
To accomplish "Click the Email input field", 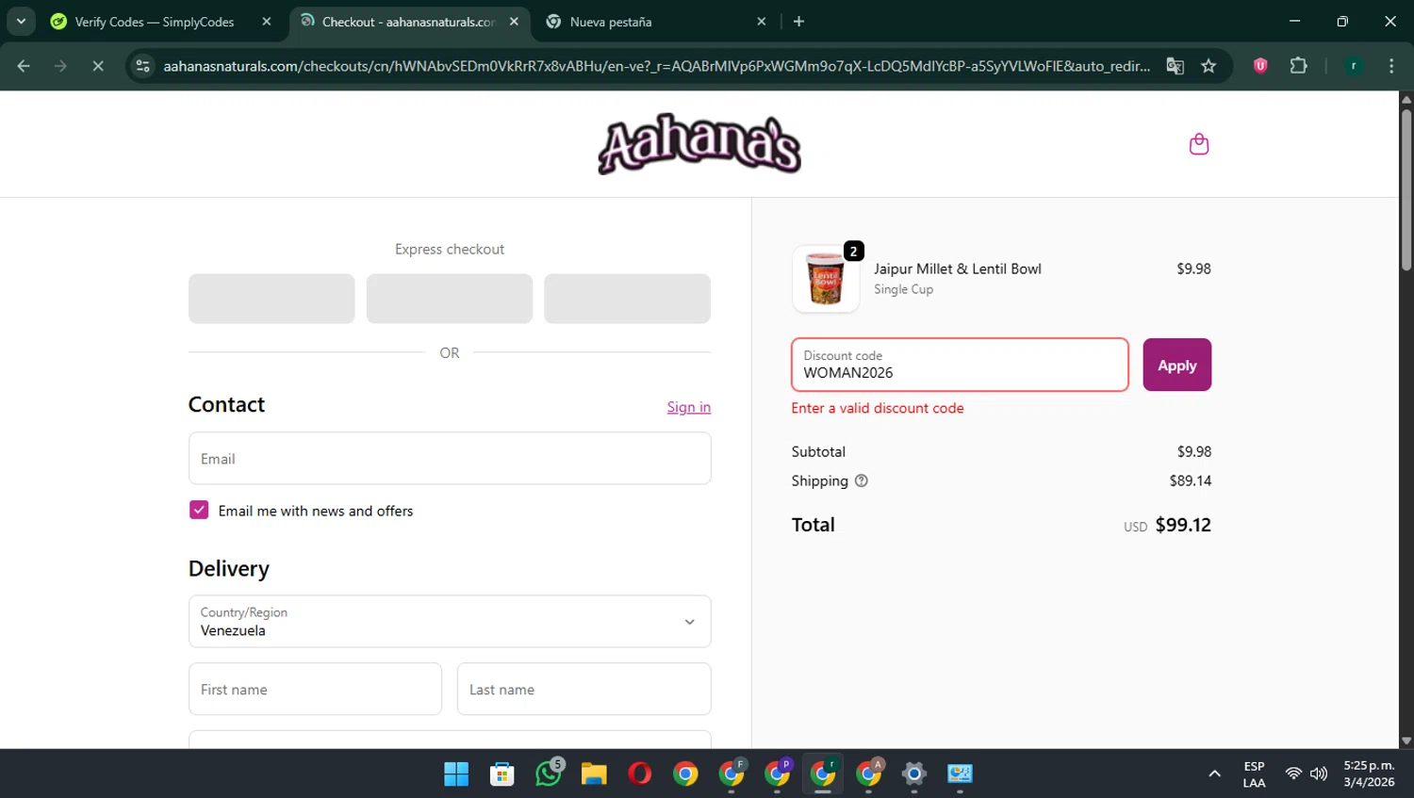I will 450,458.
